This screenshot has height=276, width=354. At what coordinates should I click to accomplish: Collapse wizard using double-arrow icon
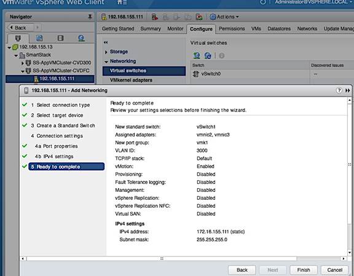pyautogui.click(x=347, y=90)
